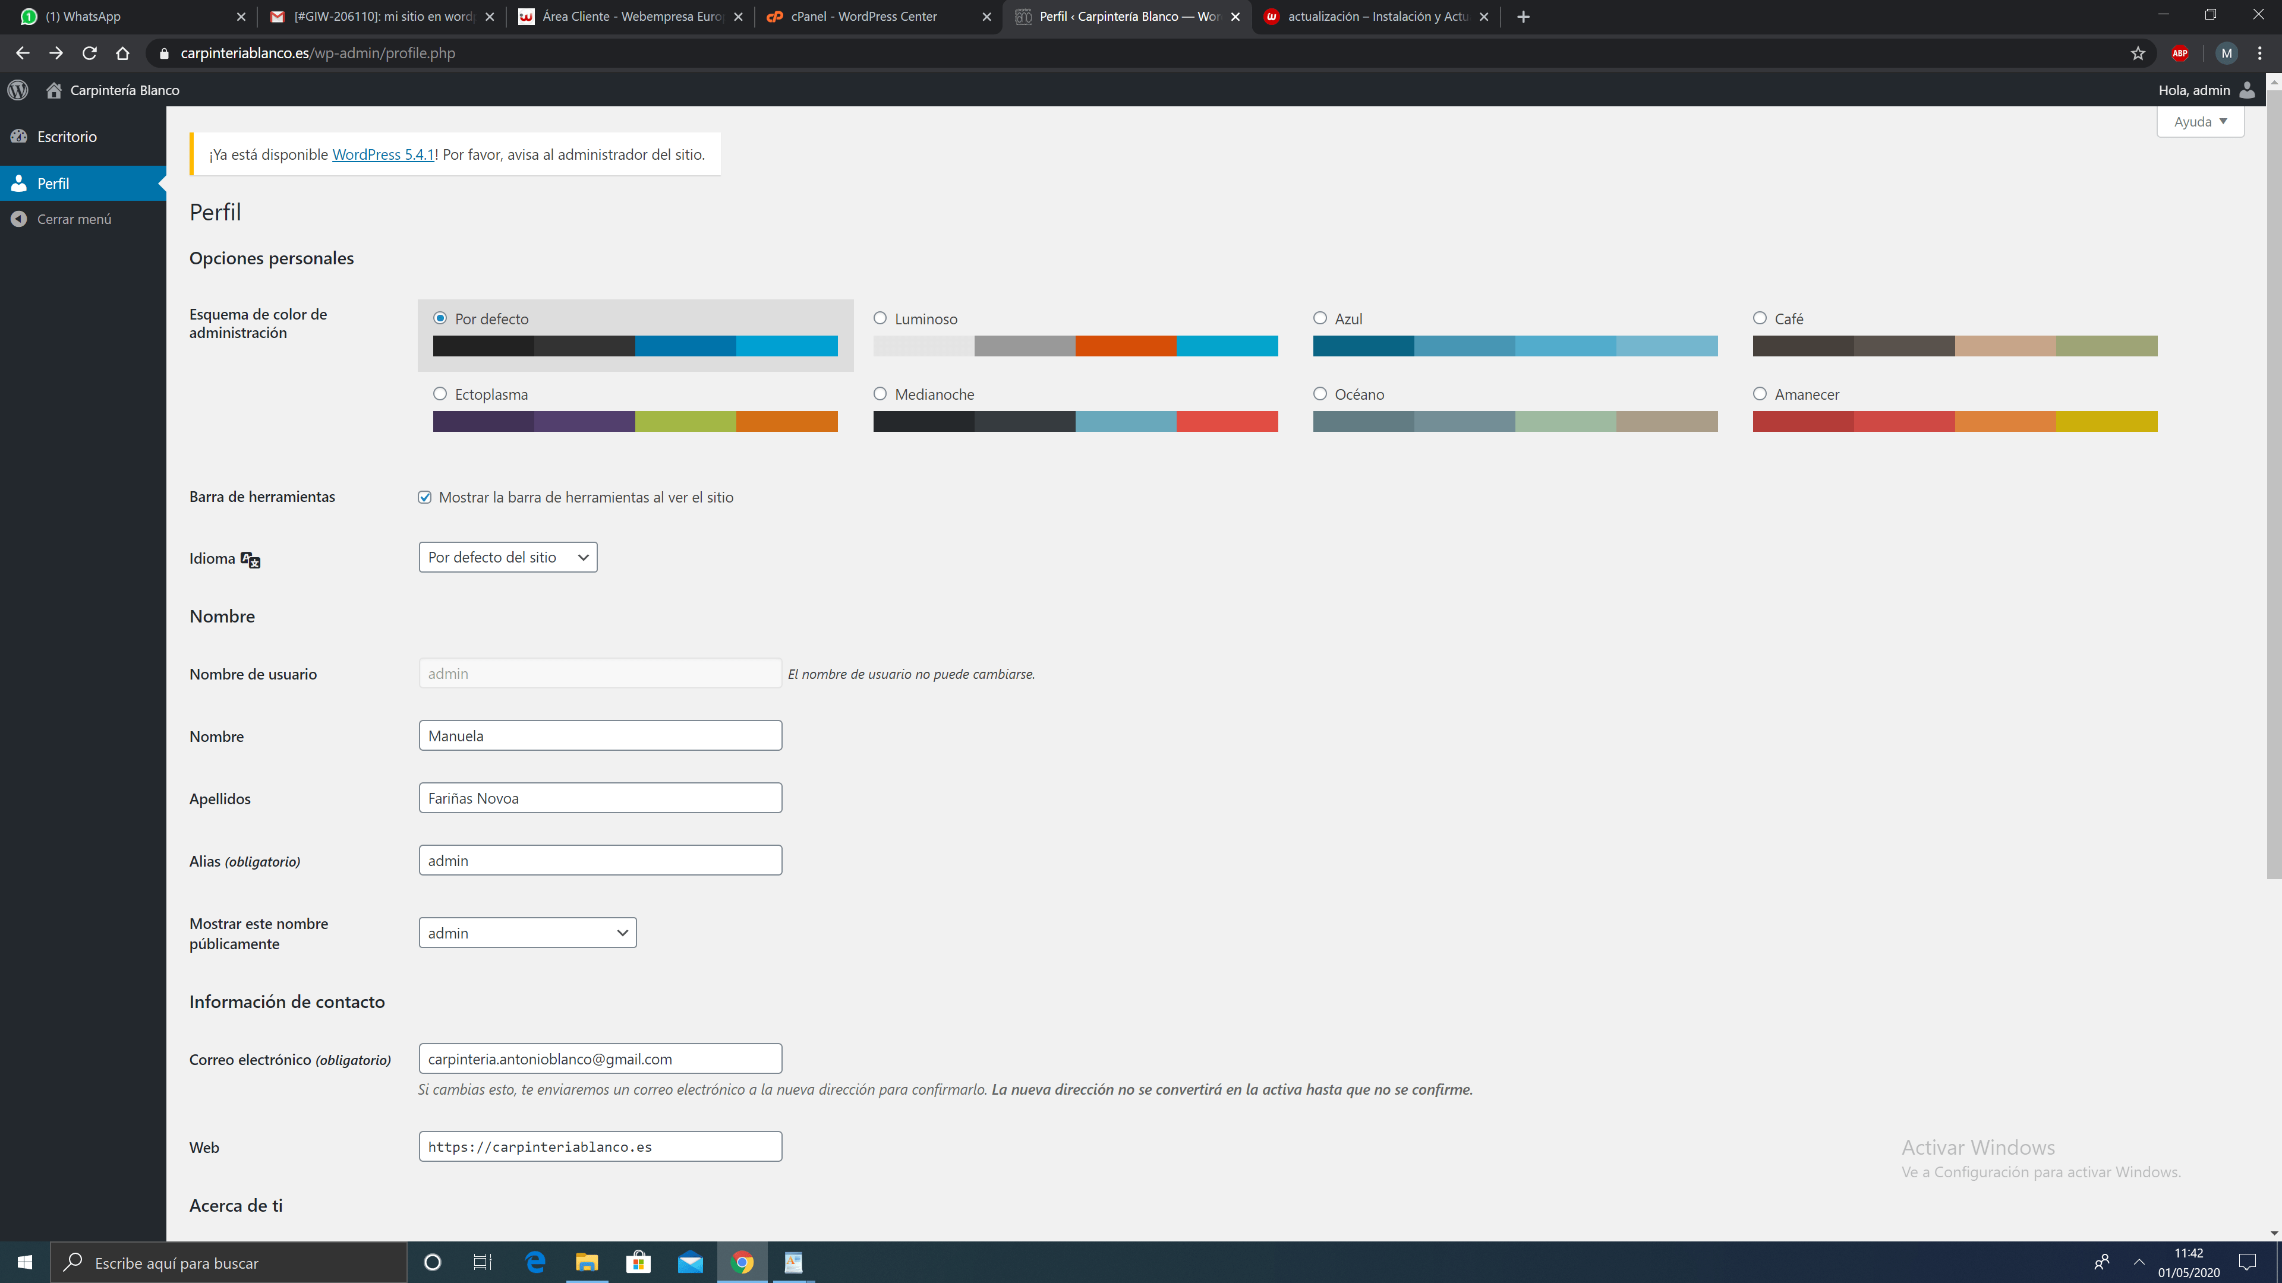2282x1283 pixels.
Task: Click the browser forward arrow
Action: pos(56,53)
